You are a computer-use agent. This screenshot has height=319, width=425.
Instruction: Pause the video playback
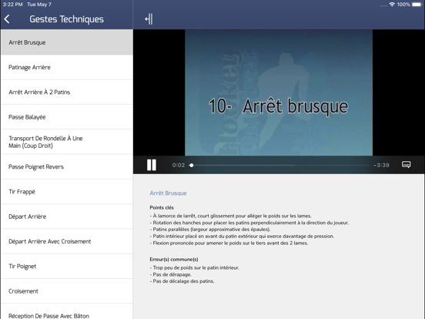(152, 165)
